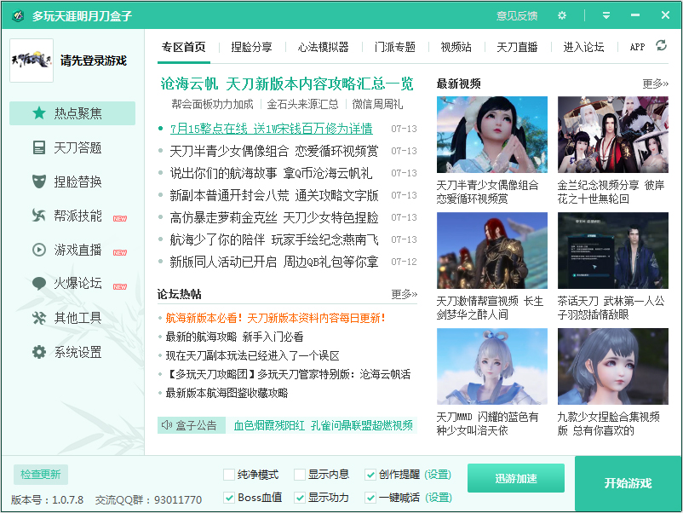This screenshot has height=513, width=683.
Task: Open news 航海少了你的陪伴 玩家手绘纪念燕南飞
Action: click(274, 239)
